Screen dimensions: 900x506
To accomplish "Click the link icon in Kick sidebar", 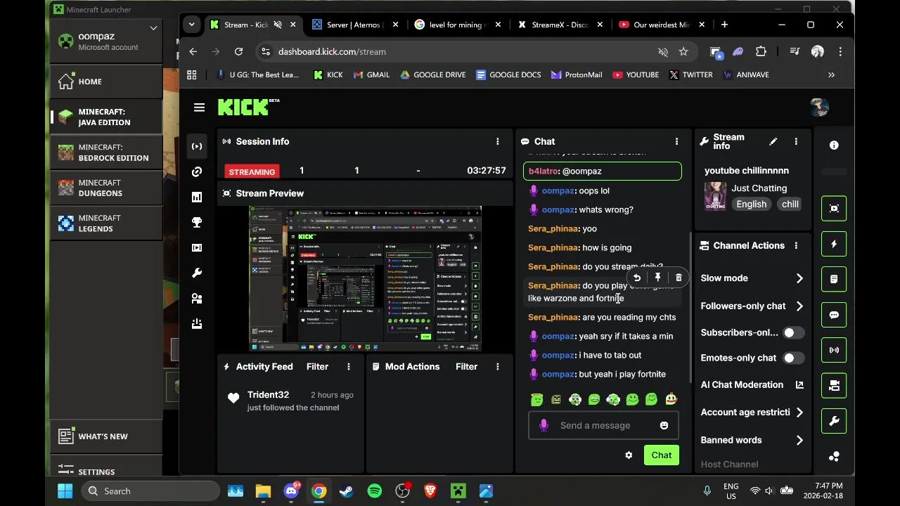I will tap(197, 172).
